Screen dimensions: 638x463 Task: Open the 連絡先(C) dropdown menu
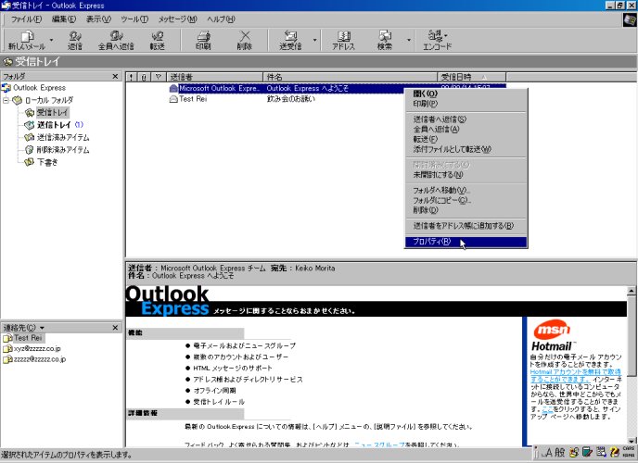[x=23, y=328]
